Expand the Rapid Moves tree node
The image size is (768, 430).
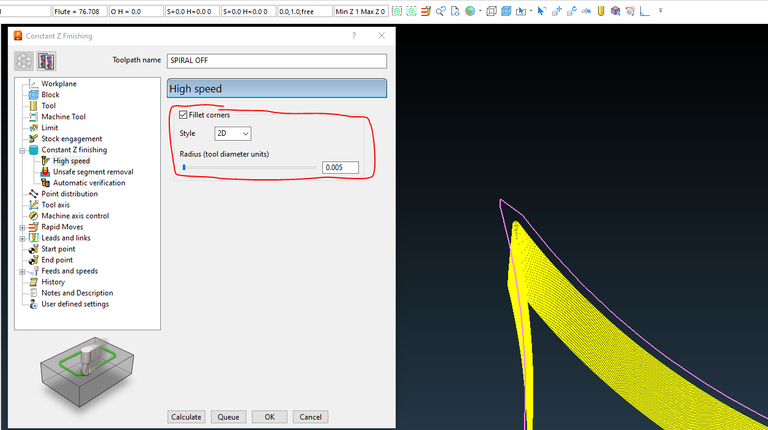pos(22,226)
